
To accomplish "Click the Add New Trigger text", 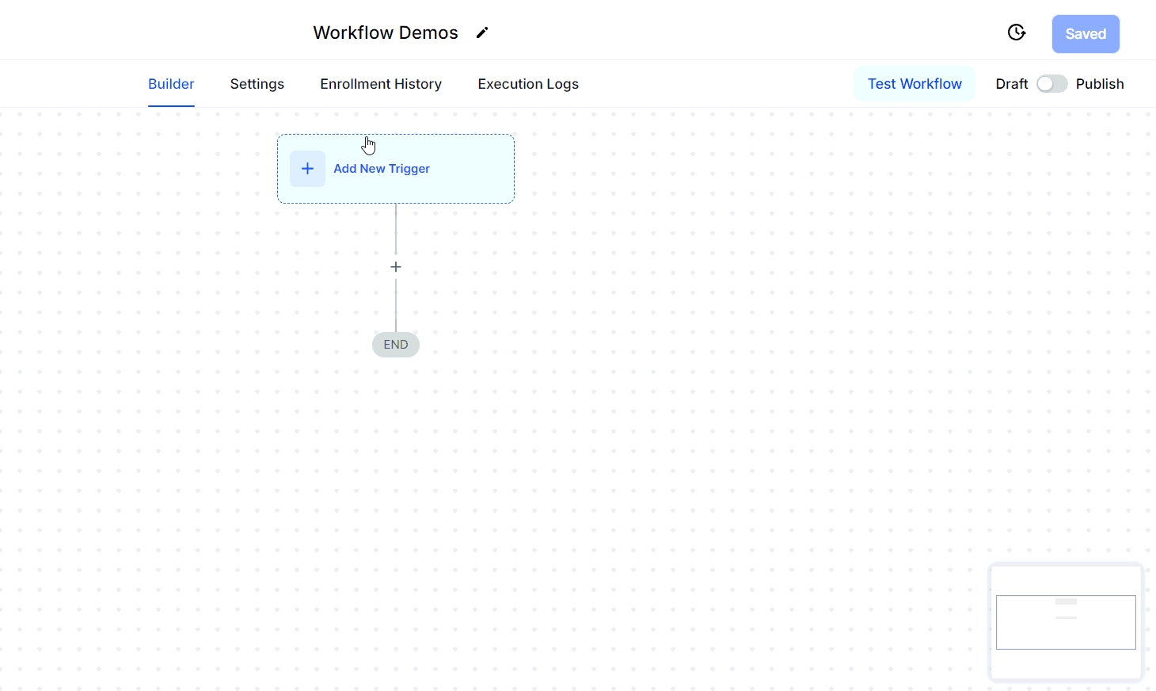I will click(x=382, y=169).
